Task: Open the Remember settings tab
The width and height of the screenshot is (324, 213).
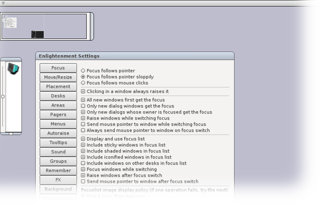Action: pyautogui.click(x=58, y=170)
